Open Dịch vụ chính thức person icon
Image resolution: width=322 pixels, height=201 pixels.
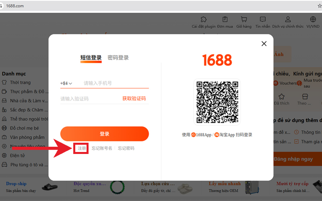click(x=288, y=19)
